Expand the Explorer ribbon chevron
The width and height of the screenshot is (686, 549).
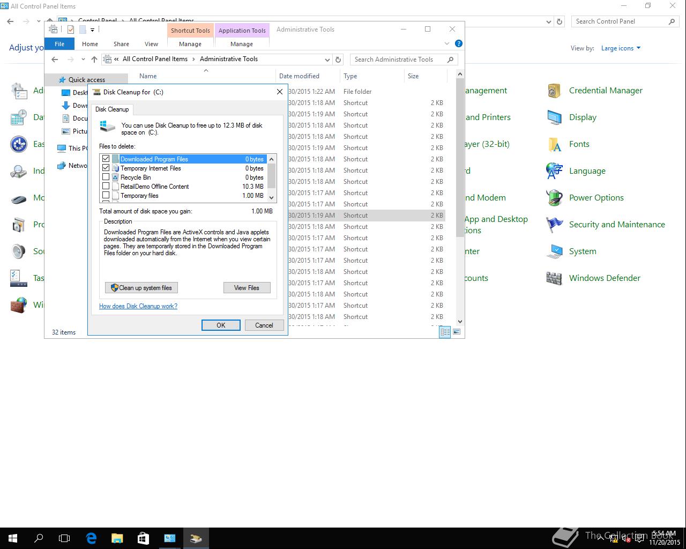point(447,43)
